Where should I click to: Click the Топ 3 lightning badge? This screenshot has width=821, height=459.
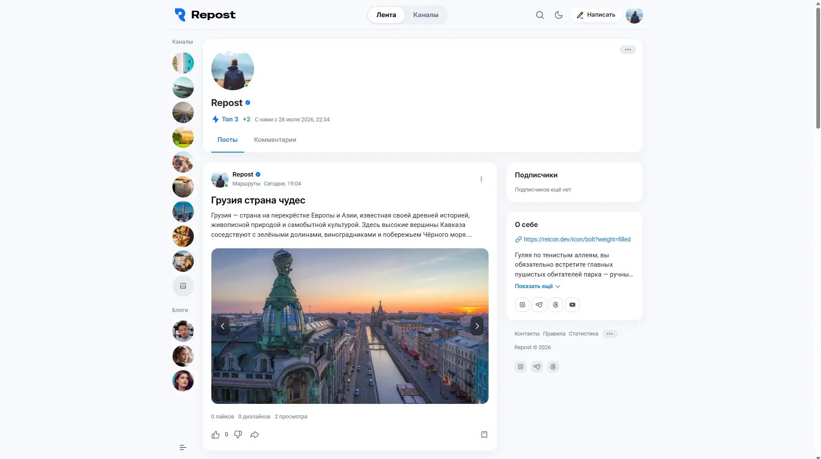[x=225, y=119]
